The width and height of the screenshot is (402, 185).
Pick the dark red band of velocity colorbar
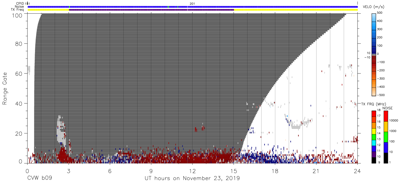[374, 60]
